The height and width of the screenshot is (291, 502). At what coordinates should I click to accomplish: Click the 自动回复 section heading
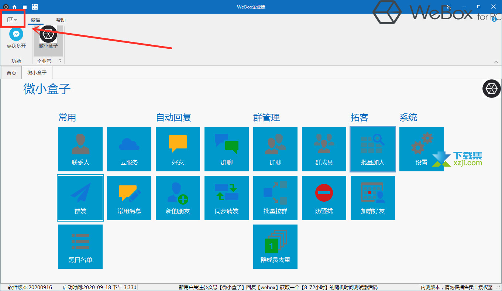click(x=173, y=118)
